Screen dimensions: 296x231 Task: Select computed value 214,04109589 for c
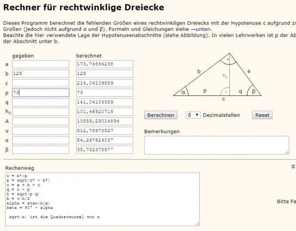pos(104,83)
